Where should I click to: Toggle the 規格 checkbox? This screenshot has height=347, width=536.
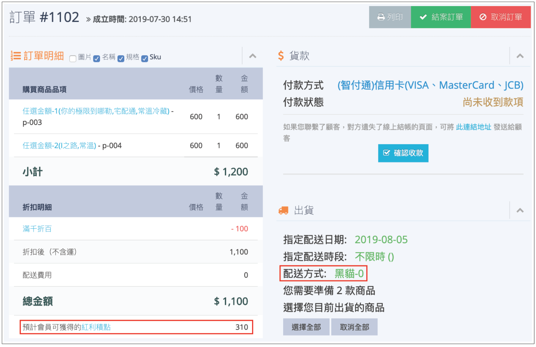pyautogui.click(x=121, y=59)
